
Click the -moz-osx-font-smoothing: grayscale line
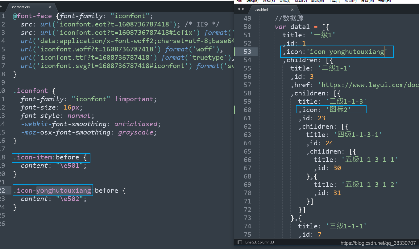pos(89,132)
